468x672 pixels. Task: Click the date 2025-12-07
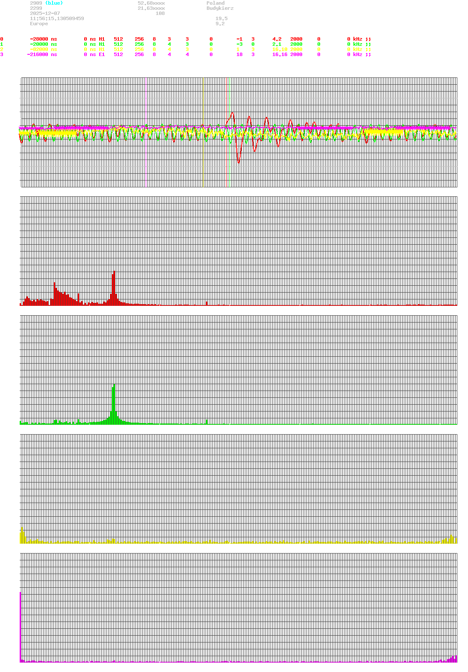click(x=45, y=13)
